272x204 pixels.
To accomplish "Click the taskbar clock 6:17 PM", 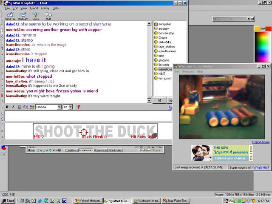I will point(263,201).
